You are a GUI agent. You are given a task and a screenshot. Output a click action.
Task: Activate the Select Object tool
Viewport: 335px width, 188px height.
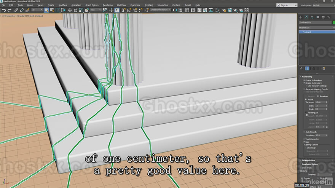(x=46, y=10)
